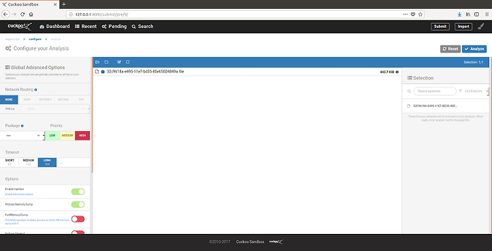This screenshot has width=492, height=251.
Task: Select DROP network routing
Action: click(x=27, y=100)
